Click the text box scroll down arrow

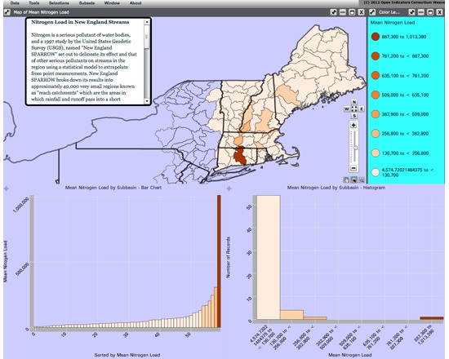coord(147,101)
